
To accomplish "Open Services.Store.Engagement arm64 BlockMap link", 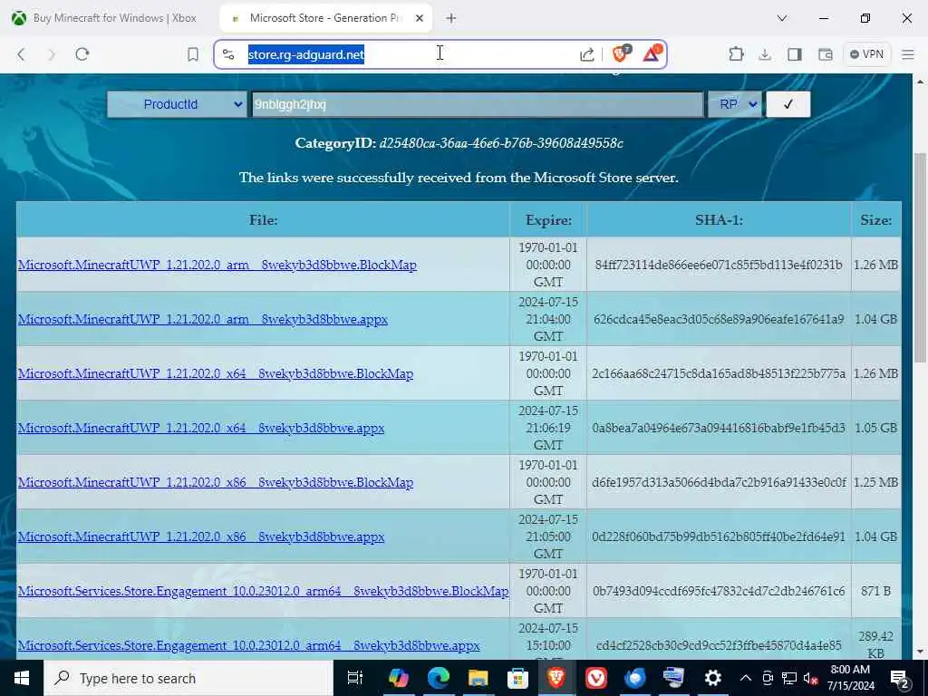I will pyautogui.click(x=264, y=591).
